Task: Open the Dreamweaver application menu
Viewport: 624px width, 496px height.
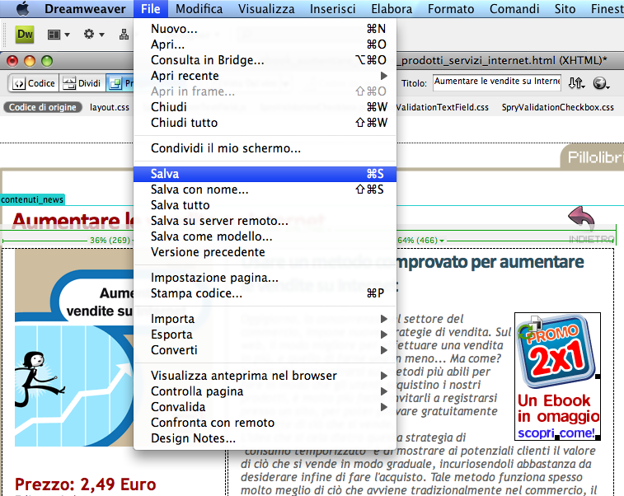Action: pyautogui.click(x=85, y=9)
